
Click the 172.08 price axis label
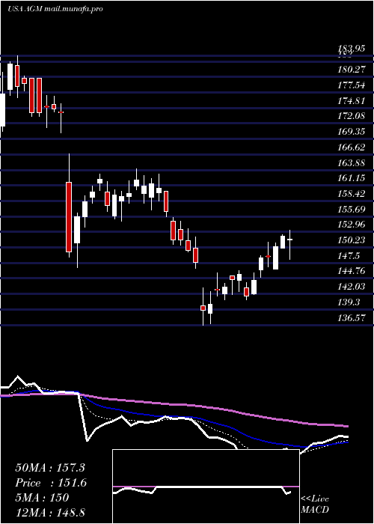351,116
